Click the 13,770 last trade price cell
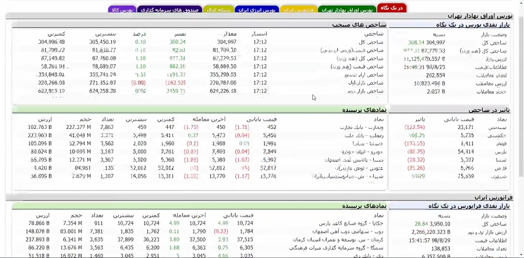 click(218, 176)
